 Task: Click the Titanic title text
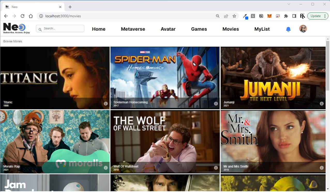8,102
